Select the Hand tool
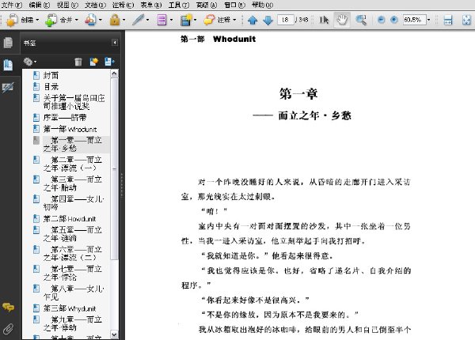Screen dimensions: 475x340 pos(342,20)
